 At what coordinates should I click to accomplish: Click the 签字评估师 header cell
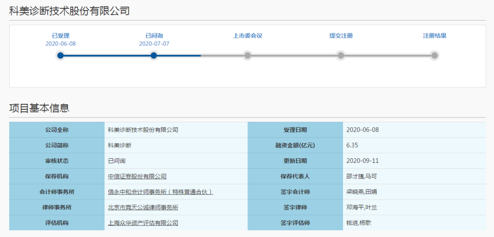click(x=295, y=223)
